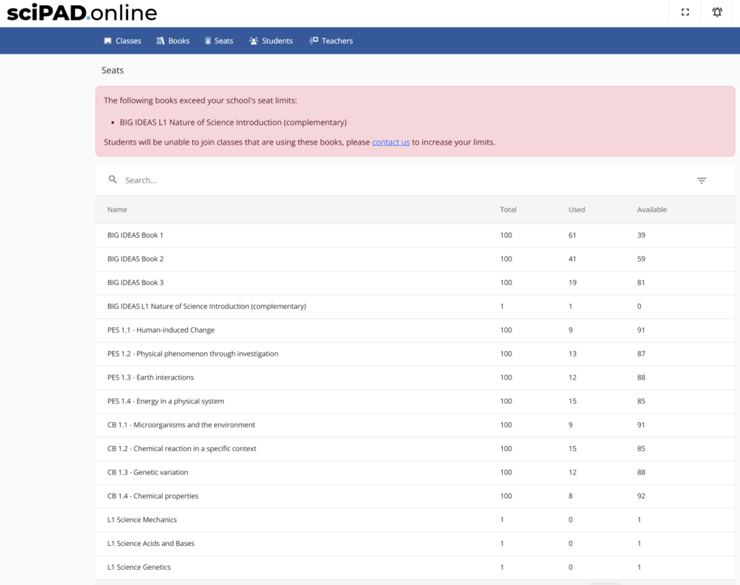Follow the 'contact us' link
This screenshot has width=740, height=585.
coord(390,142)
